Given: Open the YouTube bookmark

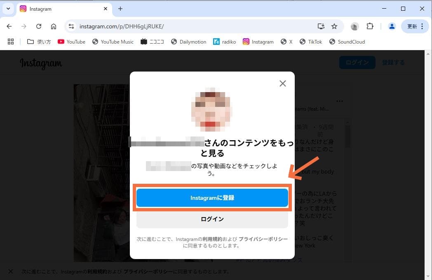Looking at the screenshot, I should click(71, 42).
